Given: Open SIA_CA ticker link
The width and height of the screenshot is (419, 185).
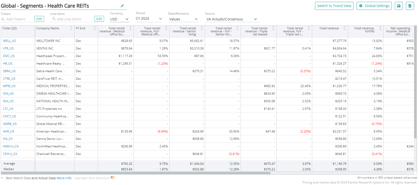Looking at the screenshot, I should tap(8, 139).
